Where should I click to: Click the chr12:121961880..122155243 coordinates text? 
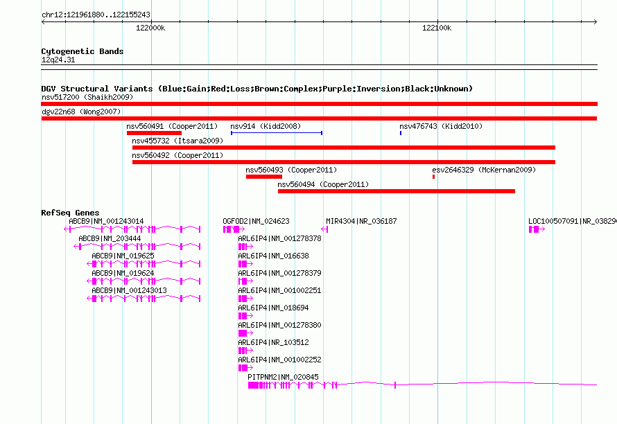point(96,15)
